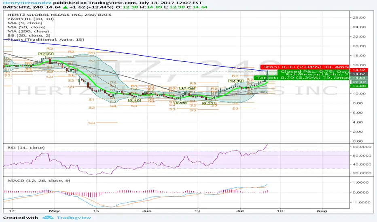
Task: Click the 'May' date axis label
Action: pyautogui.click(x=54, y=211)
